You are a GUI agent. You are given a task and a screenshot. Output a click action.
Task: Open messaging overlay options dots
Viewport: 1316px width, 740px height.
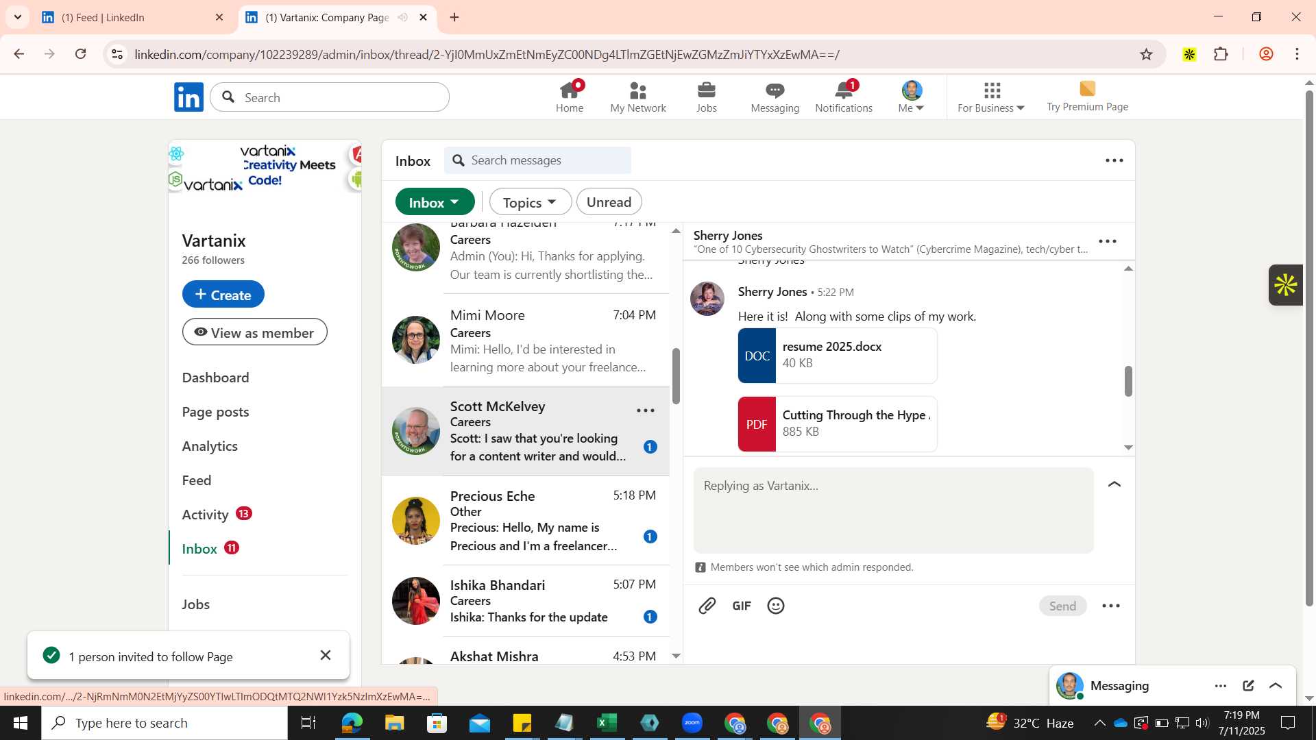point(1221,686)
